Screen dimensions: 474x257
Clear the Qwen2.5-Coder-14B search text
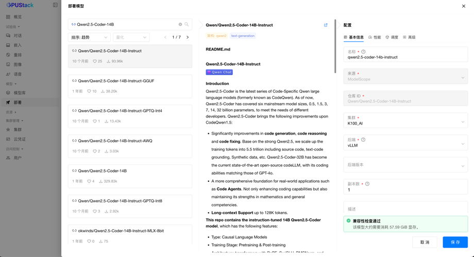click(180, 24)
